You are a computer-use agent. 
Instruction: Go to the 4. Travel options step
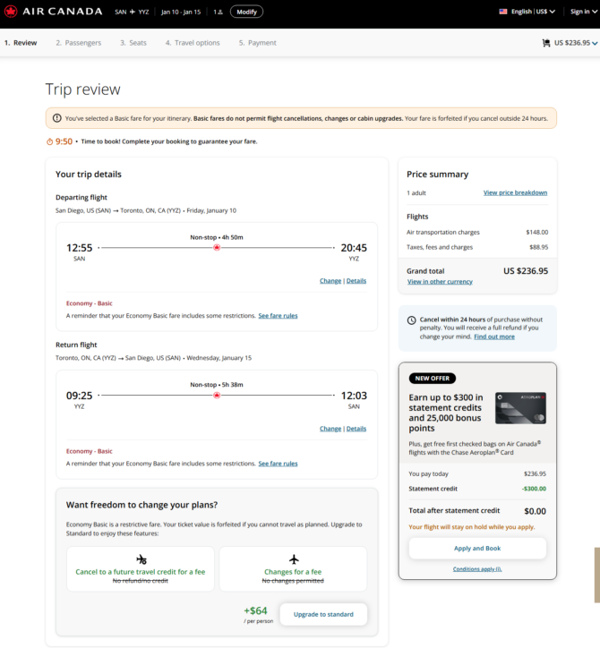pos(193,43)
